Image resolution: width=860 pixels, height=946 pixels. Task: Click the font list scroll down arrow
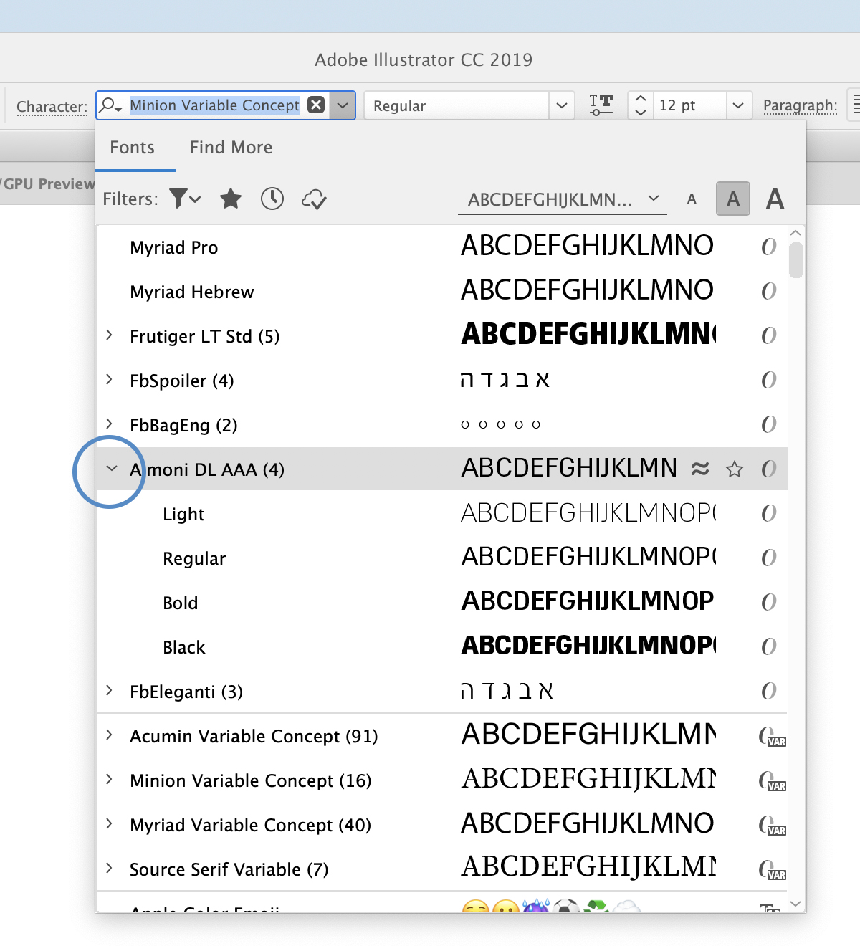click(x=795, y=904)
